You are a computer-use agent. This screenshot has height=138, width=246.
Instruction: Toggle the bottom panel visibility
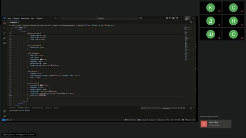click(173, 18)
